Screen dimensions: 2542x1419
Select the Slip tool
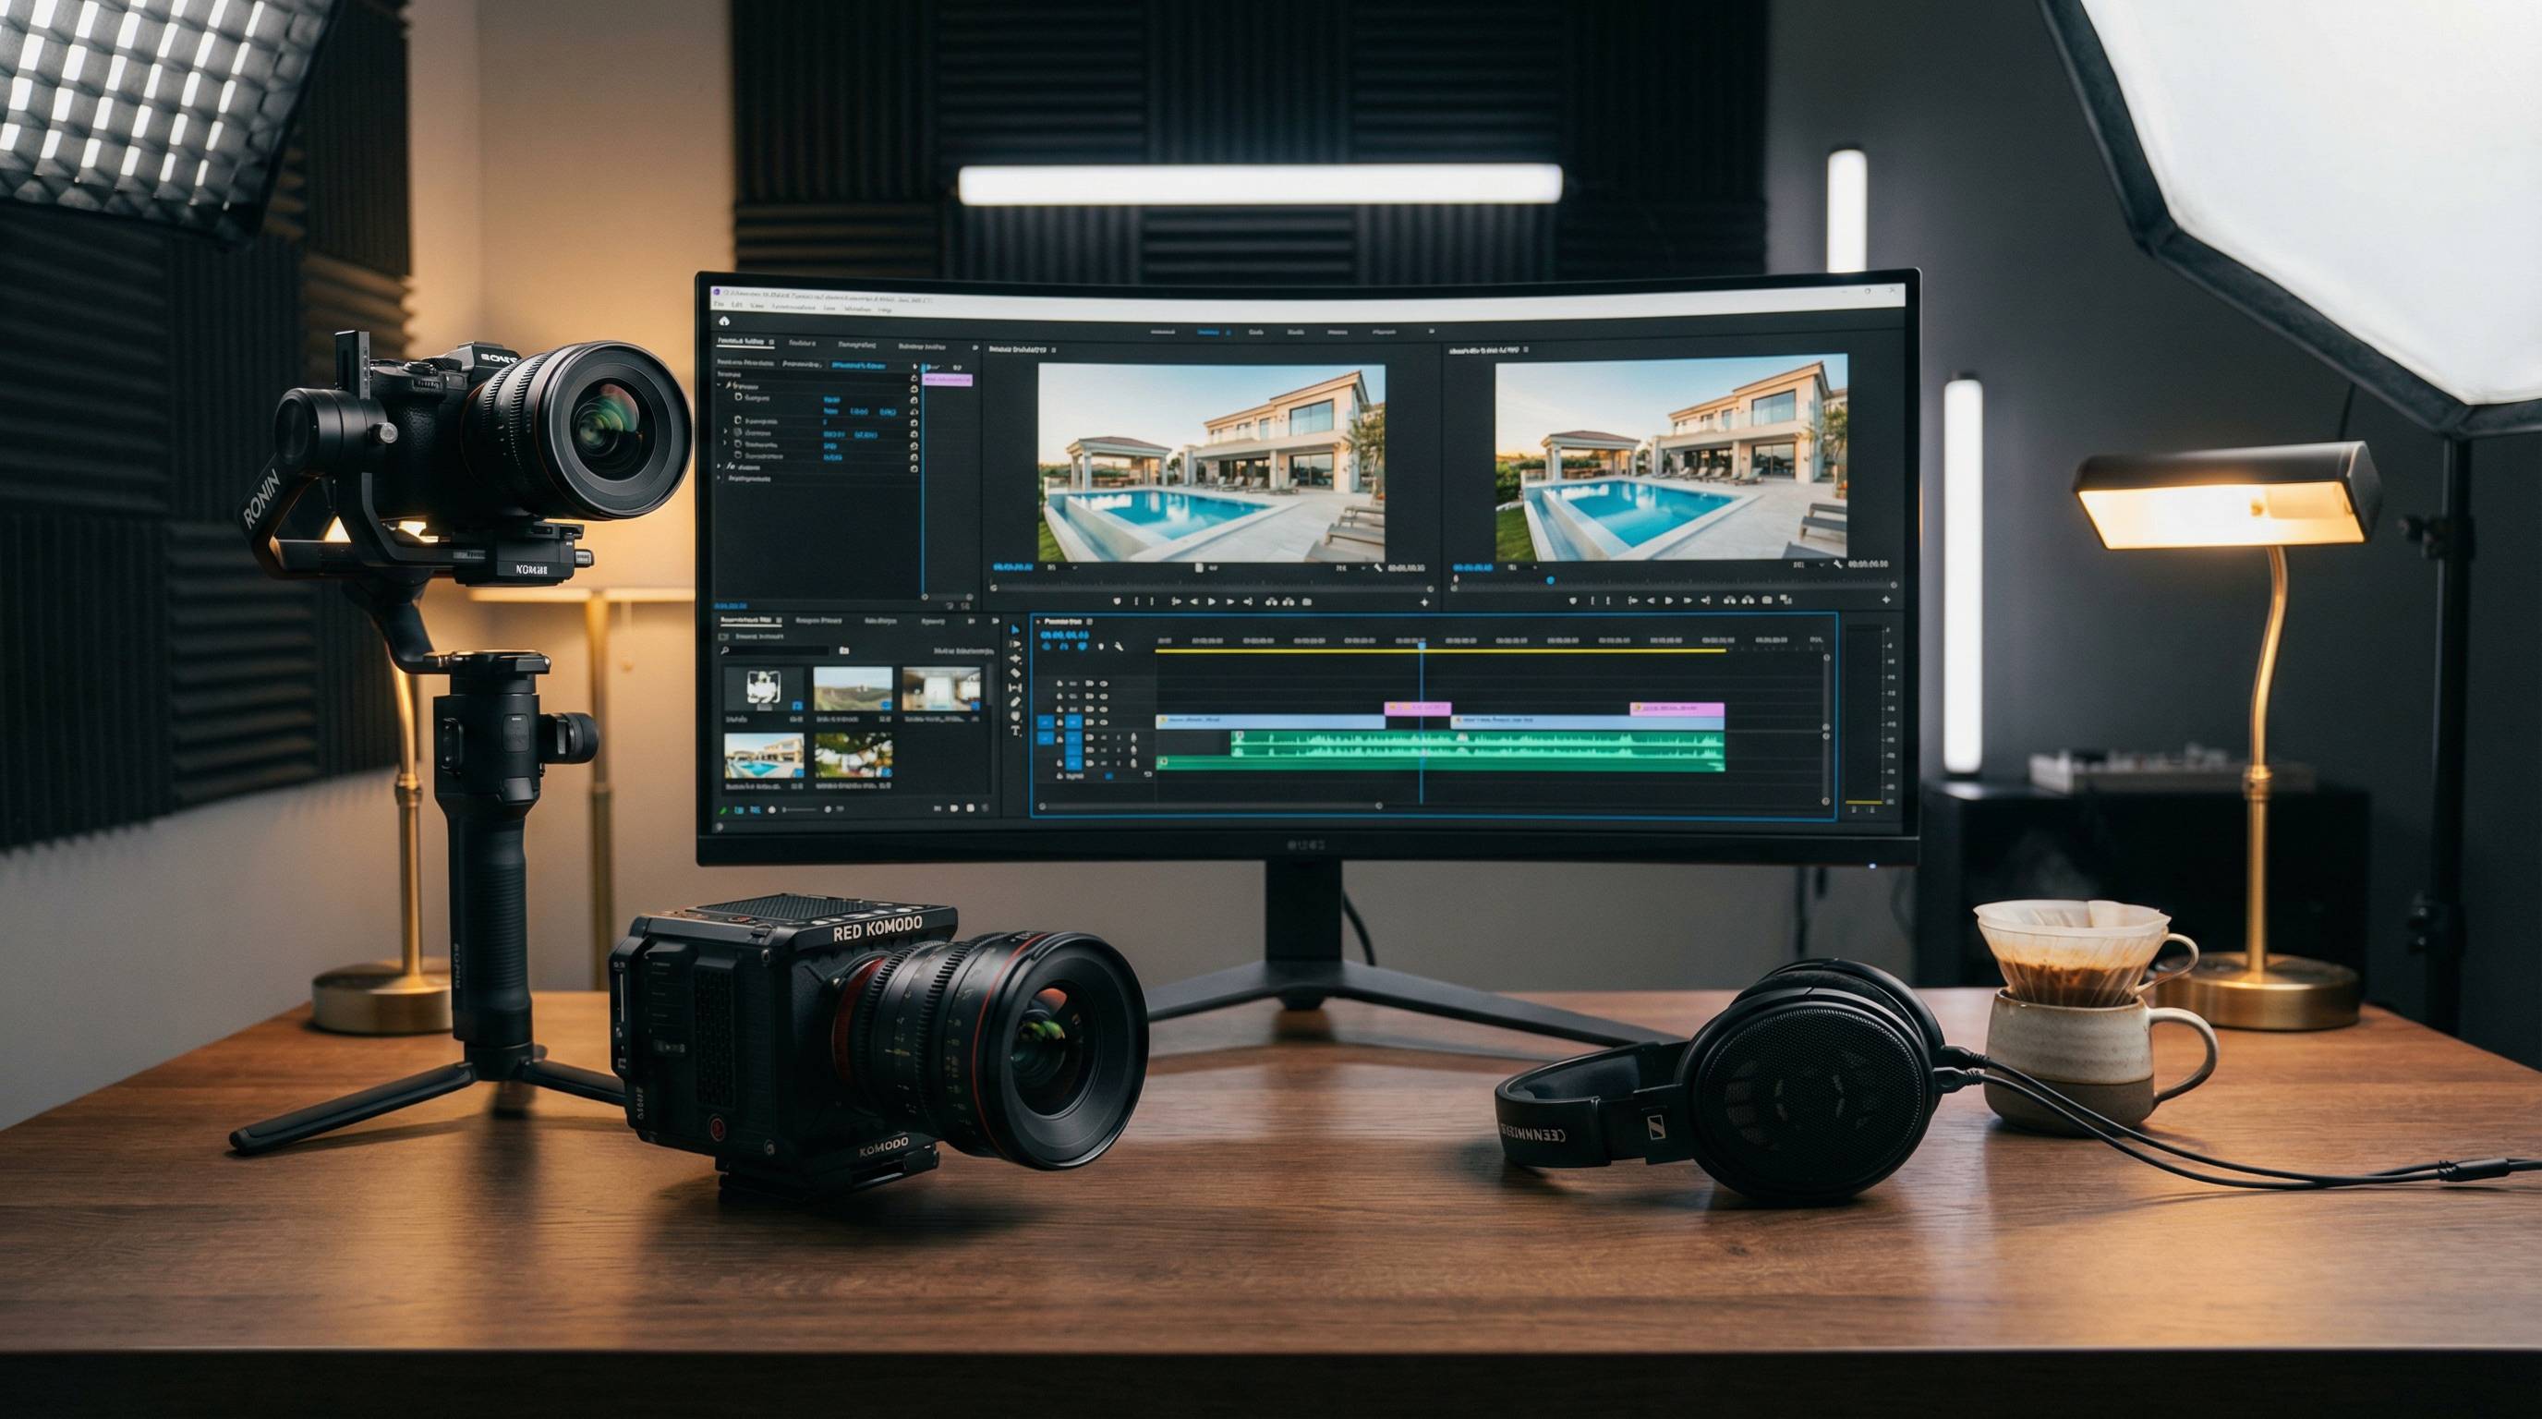click(x=1015, y=688)
